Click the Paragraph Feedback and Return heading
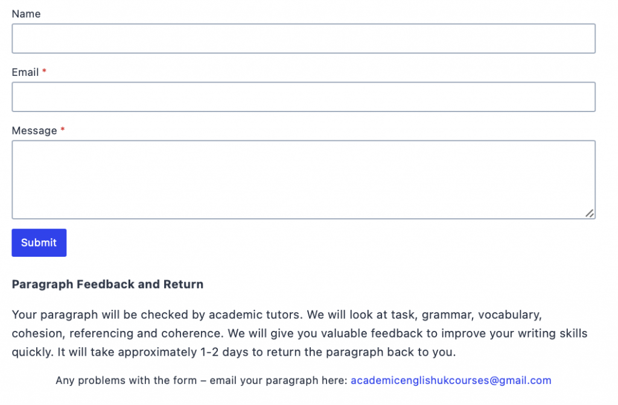The image size is (618, 405). 107,284
